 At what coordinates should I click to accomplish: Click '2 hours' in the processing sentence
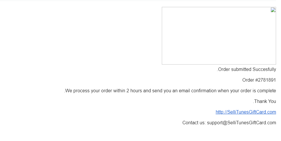[x=134, y=91]
